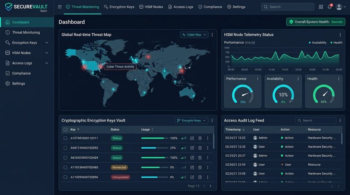Open Health gauge card menu
The height and width of the screenshot is (195, 350).
[x=339, y=79]
